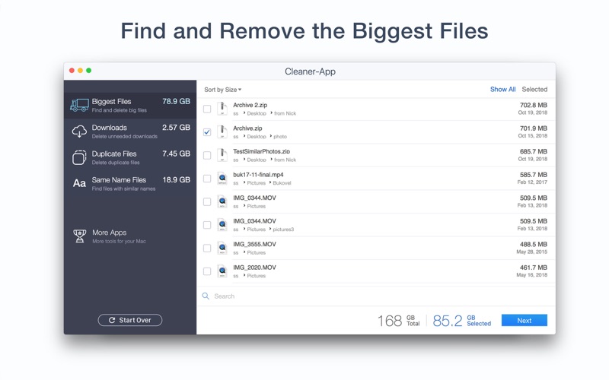The width and height of the screenshot is (609, 380).
Task: Click the 78.9 GB size in sidebar
Action: coord(177,101)
